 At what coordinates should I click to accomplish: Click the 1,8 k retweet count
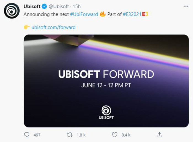81,135
